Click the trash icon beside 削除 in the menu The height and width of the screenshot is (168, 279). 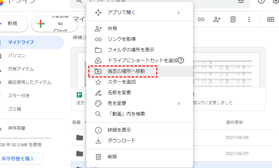click(x=98, y=157)
